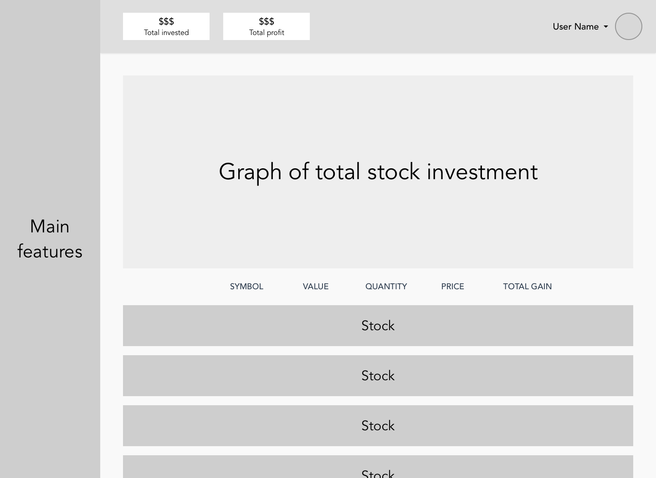Screen dimensions: 656x478
Task: Select the second Stock row
Action: click(378, 376)
